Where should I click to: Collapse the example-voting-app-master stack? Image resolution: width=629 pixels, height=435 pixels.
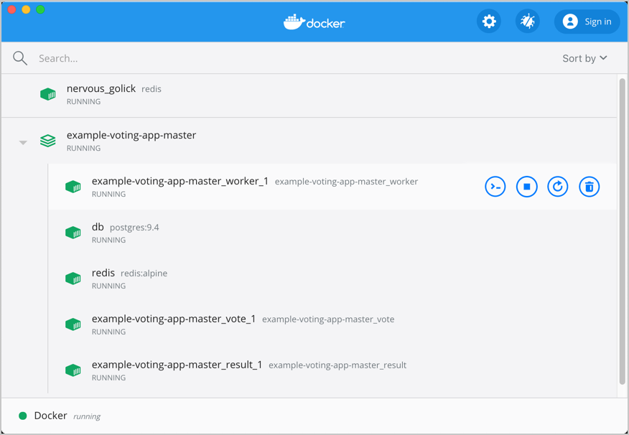[23, 141]
